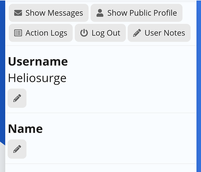Click the gray diagonal shape in the bottom-left corner
This screenshot has width=201, height=172.
[x=2, y=158]
